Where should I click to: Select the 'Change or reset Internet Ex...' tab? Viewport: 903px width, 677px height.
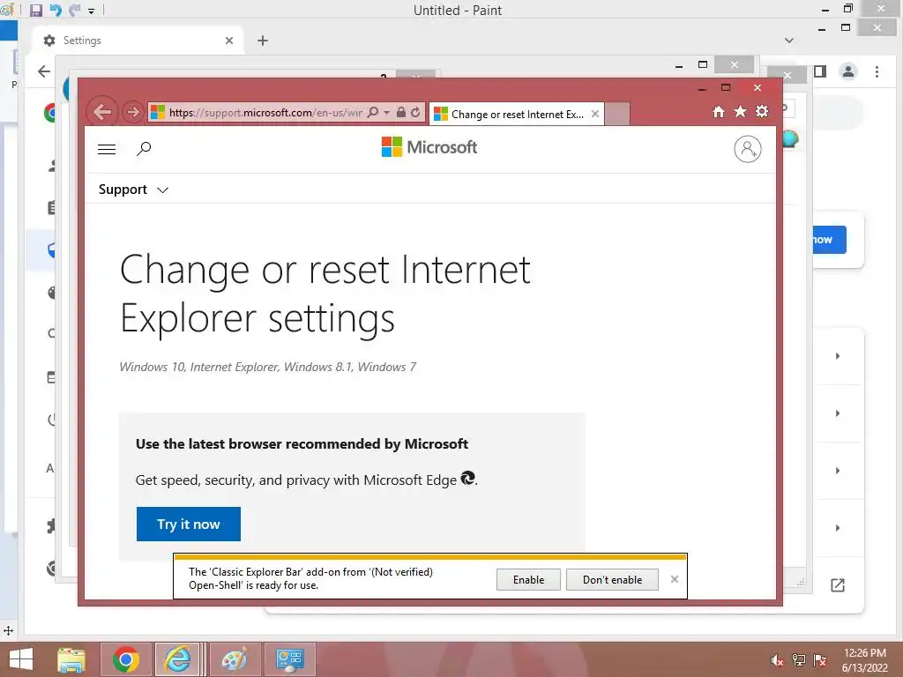tap(516, 114)
